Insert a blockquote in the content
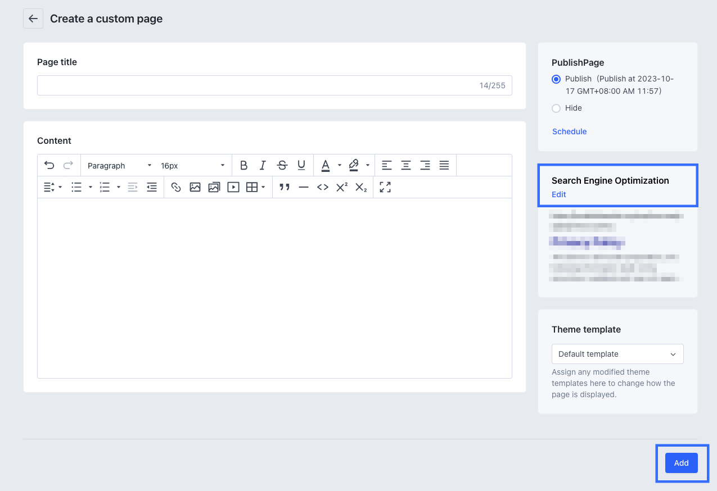The width and height of the screenshot is (717, 491). (285, 187)
